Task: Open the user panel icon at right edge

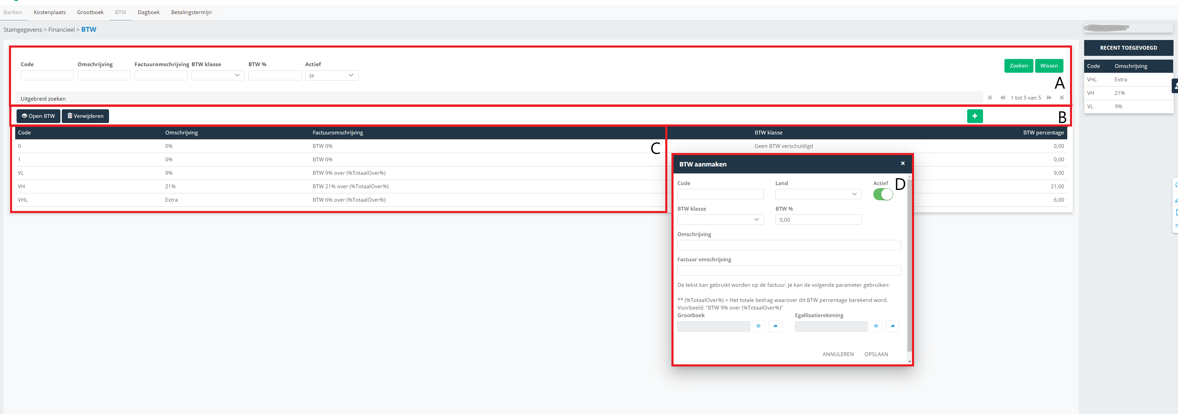Action: (x=1175, y=85)
